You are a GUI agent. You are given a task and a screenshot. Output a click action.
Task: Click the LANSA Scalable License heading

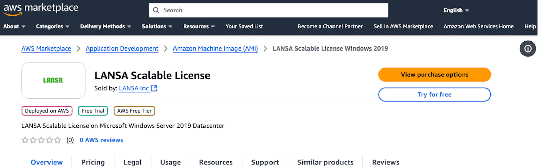(152, 75)
